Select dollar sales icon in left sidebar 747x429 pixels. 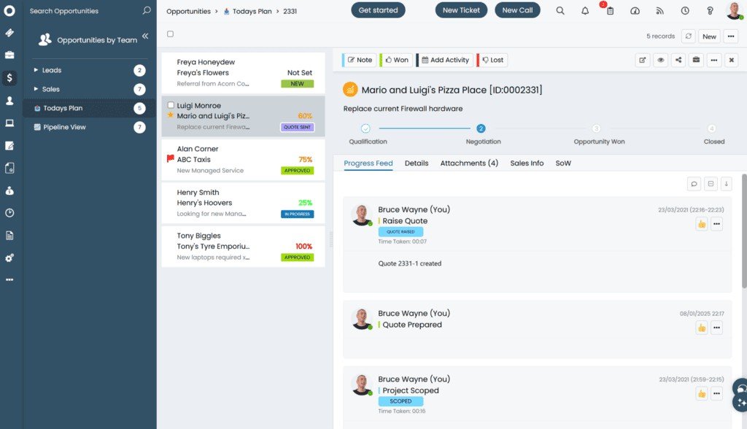pos(9,77)
